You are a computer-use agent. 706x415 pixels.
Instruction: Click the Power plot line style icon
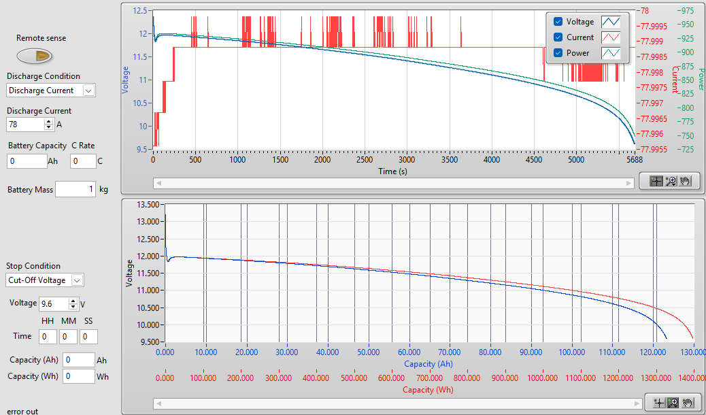[x=611, y=53]
